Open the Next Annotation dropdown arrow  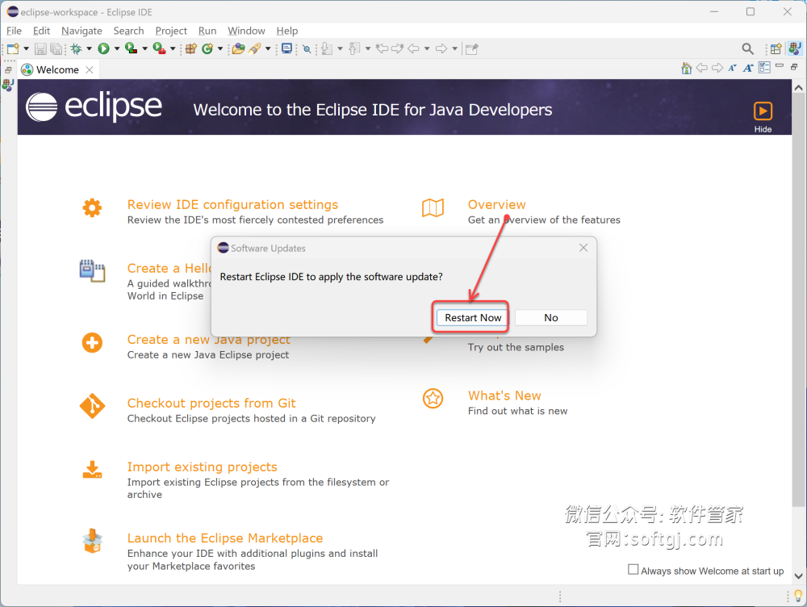(340, 49)
